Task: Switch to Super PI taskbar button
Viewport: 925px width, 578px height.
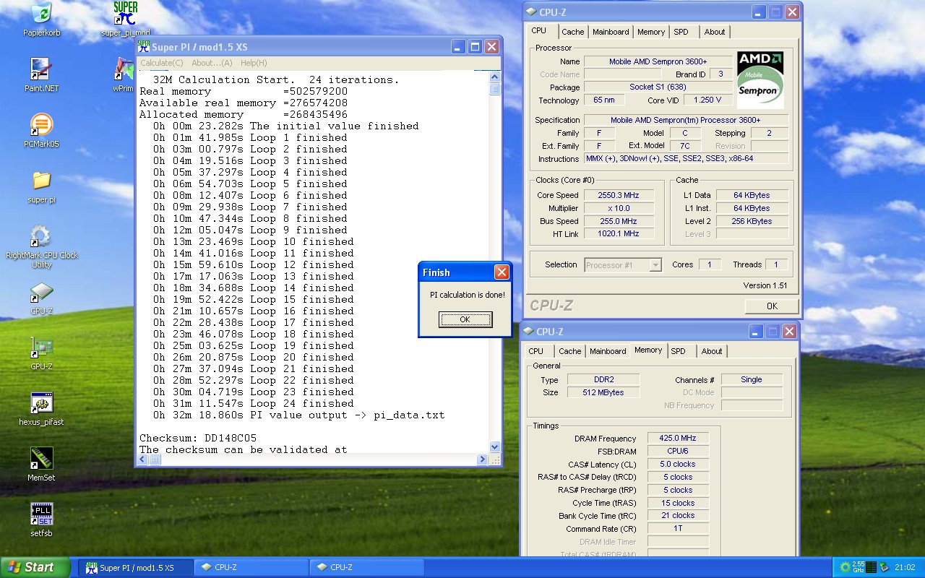Action: click(135, 567)
